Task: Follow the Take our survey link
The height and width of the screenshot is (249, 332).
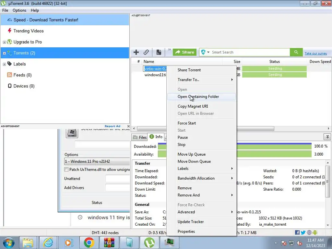Action: click(316, 53)
